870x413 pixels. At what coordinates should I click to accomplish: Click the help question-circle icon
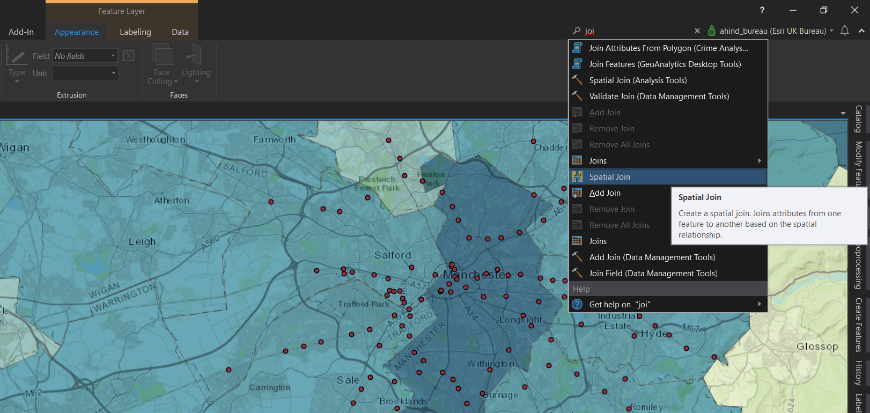pyautogui.click(x=577, y=304)
